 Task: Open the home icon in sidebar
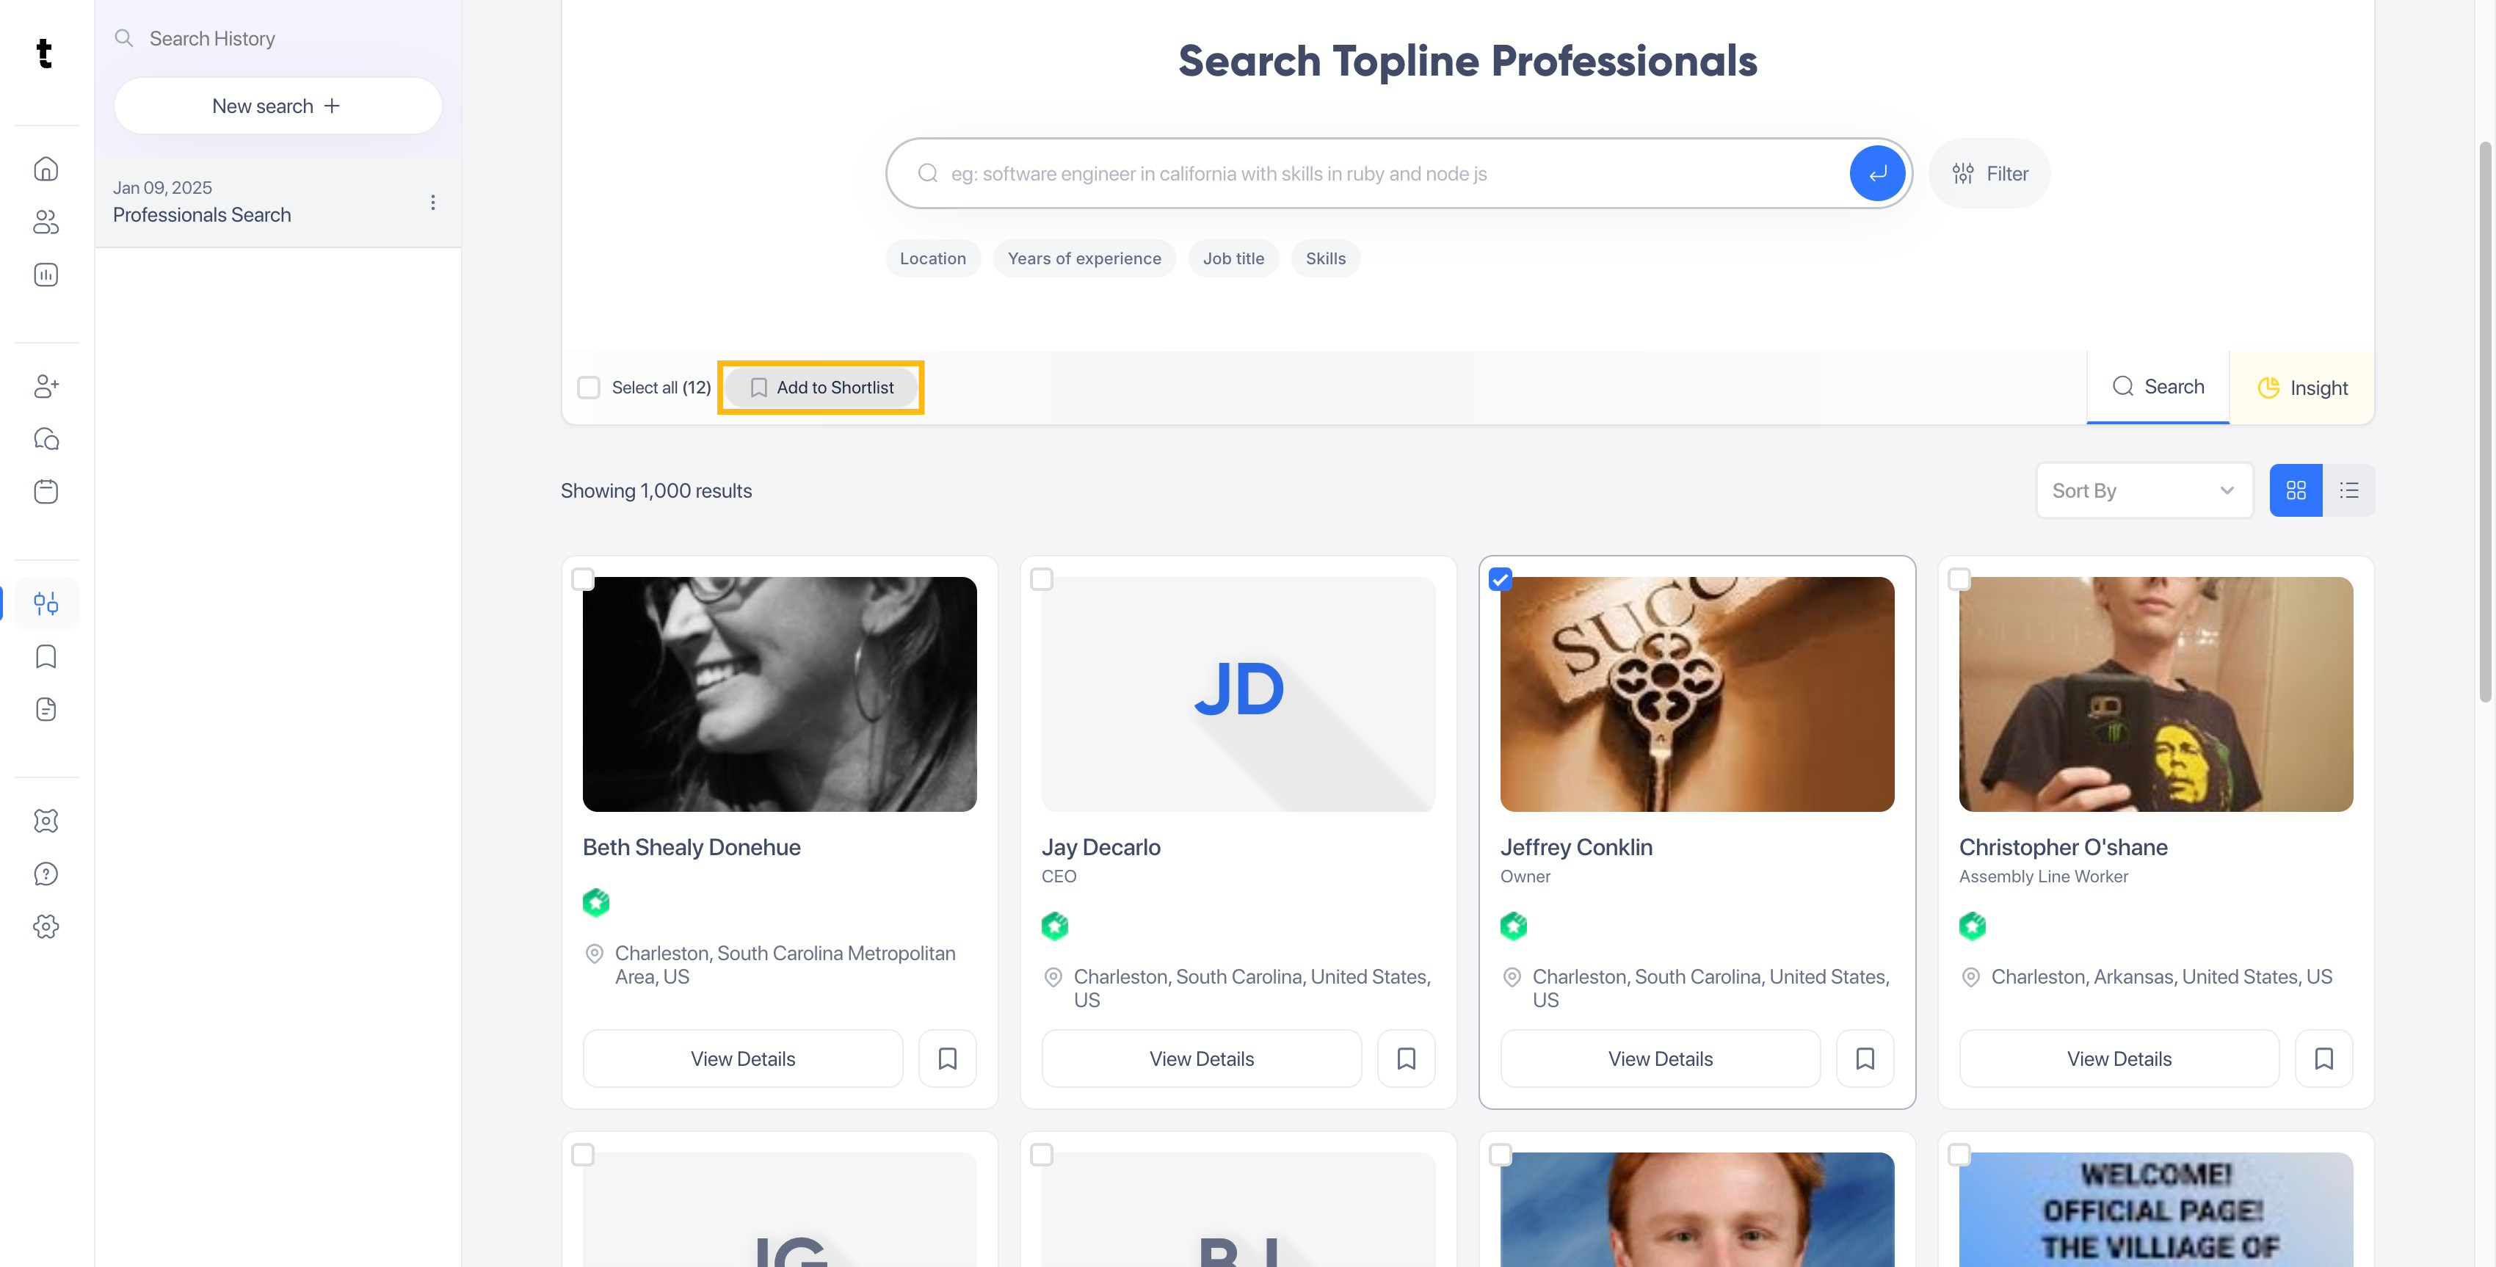[46, 170]
